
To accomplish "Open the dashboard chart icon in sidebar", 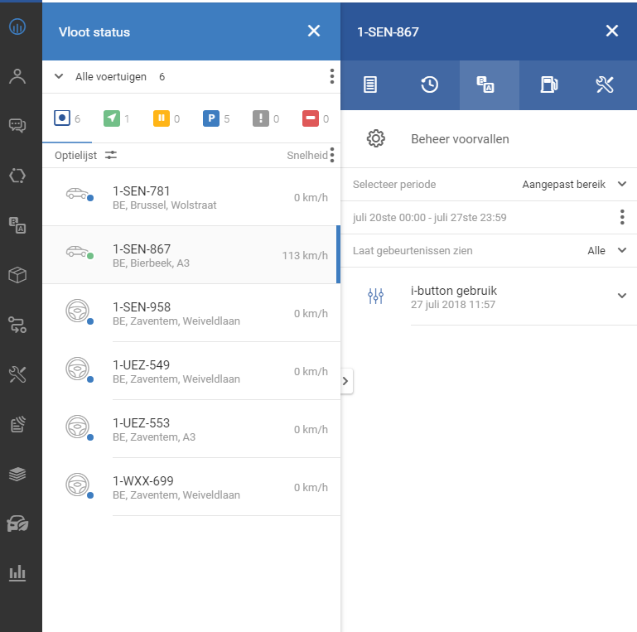I will [17, 27].
